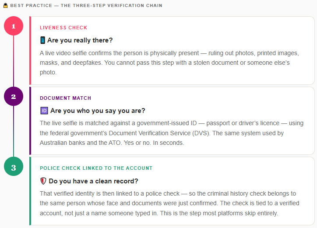Click the purple accent bar on second card

coord(30,121)
